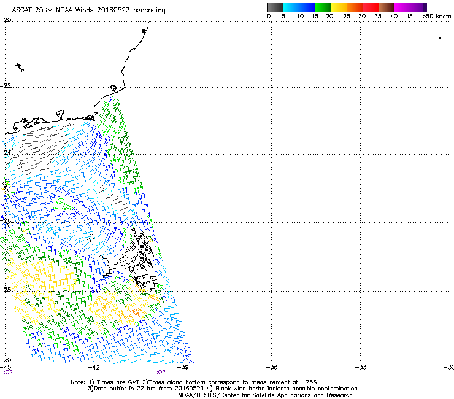Click the magenta 40-45 knots color band
454x399 pixels.
(x=402, y=7)
